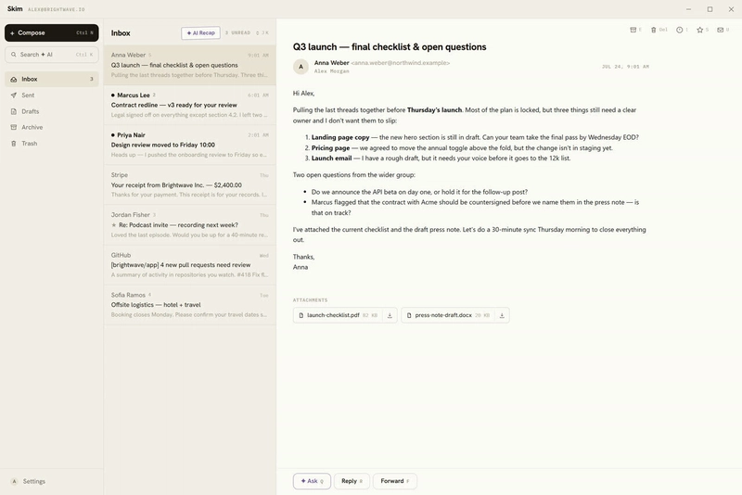This screenshot has width=742, height=495.
Task: Click the J K navigation hint in the Inbox header
Action: click(262, 33)
